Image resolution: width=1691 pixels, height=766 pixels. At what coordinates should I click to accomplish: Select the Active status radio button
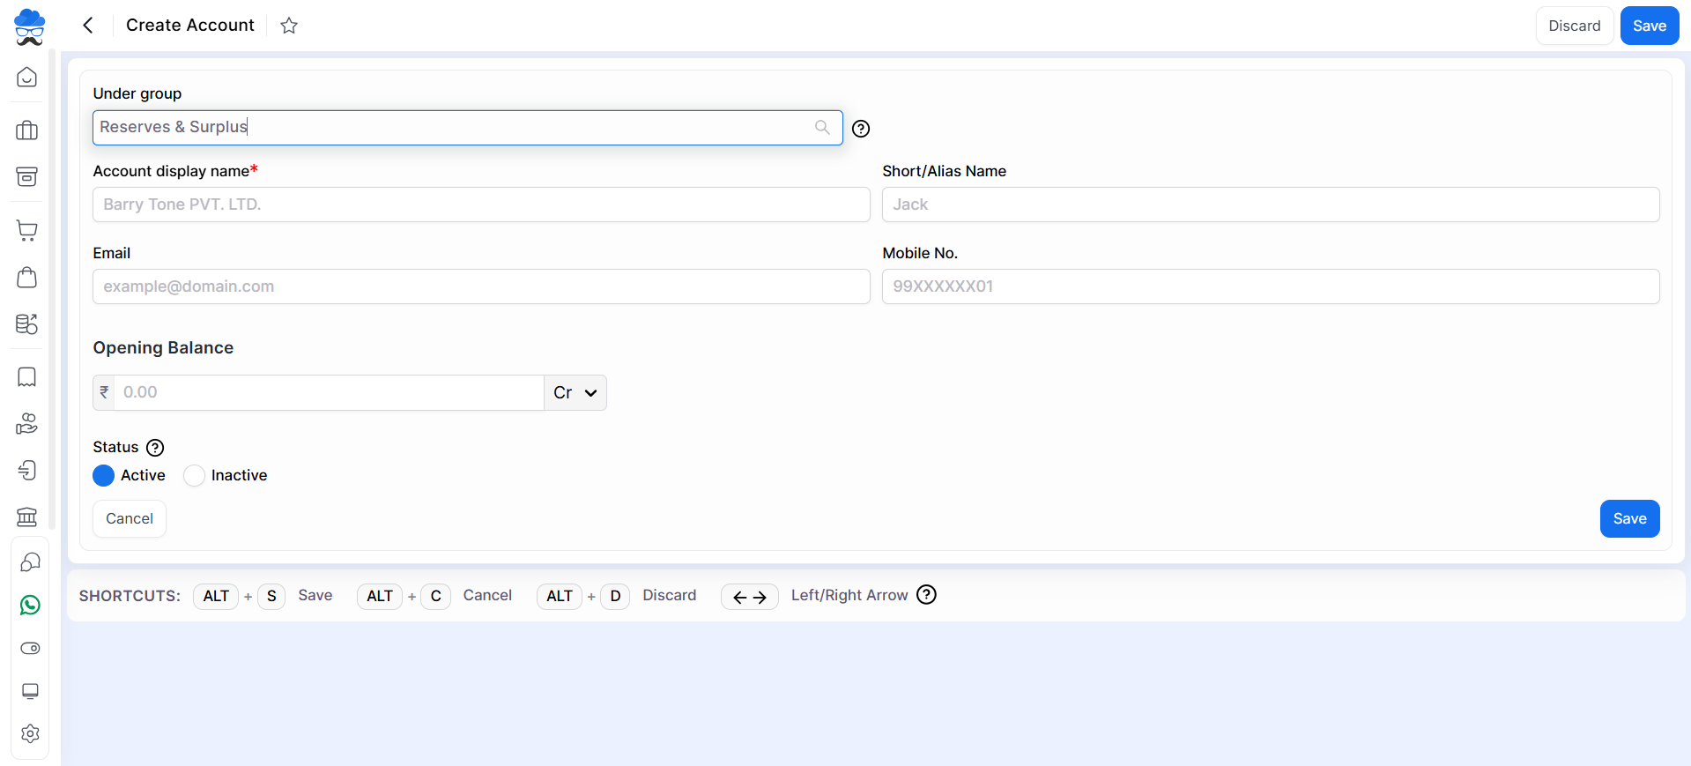(104, 476)
